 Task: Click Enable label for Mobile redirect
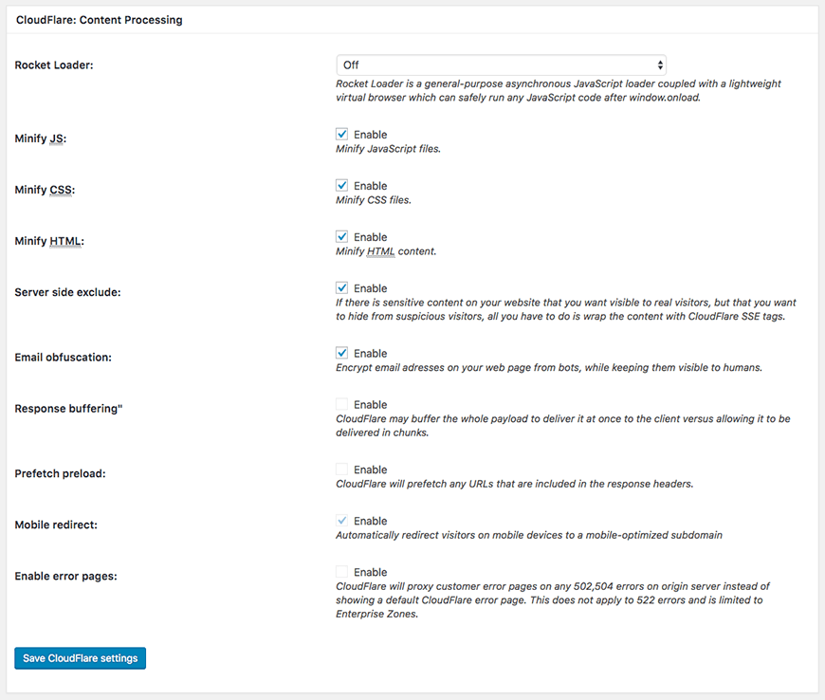point(371,521)
